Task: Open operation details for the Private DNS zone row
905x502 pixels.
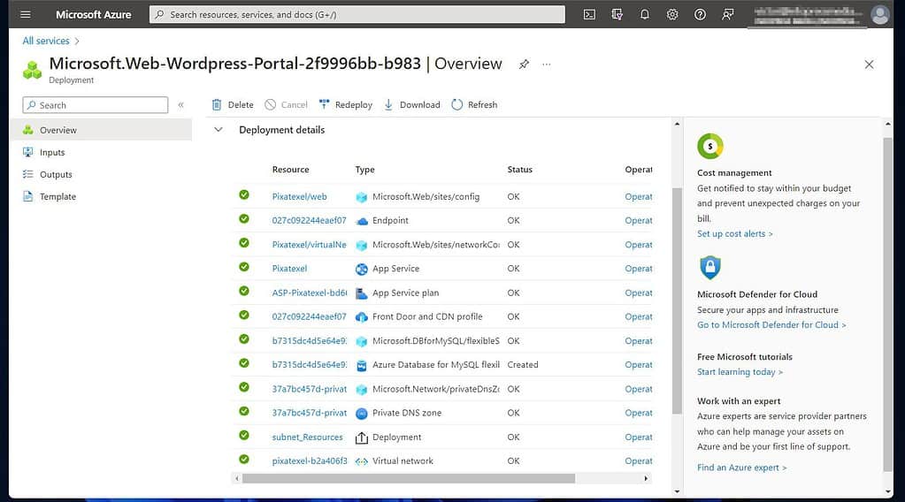Action: click(639, 413)
